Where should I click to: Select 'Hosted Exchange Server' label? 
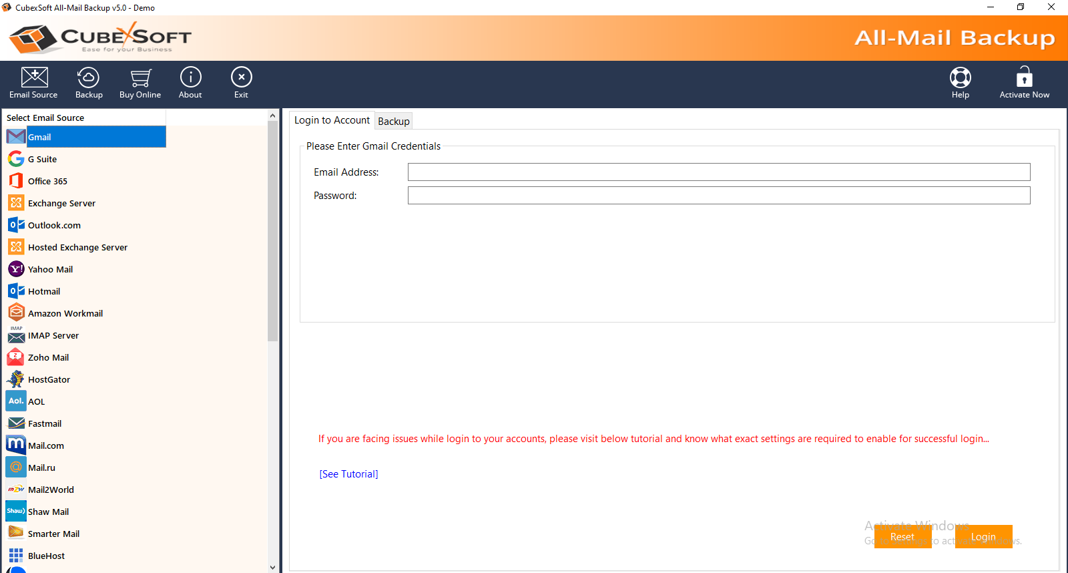77,248
